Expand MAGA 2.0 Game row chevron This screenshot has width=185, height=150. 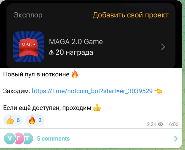163,47
